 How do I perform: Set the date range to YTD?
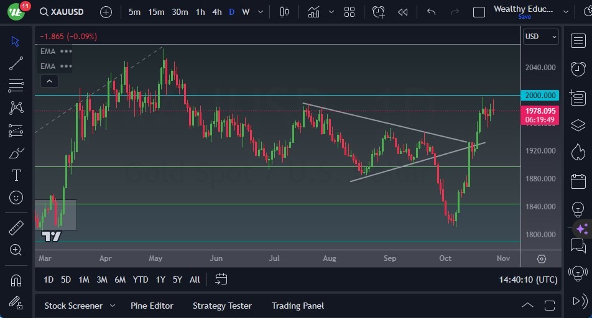pyautogui.click(x=140, y=280)
